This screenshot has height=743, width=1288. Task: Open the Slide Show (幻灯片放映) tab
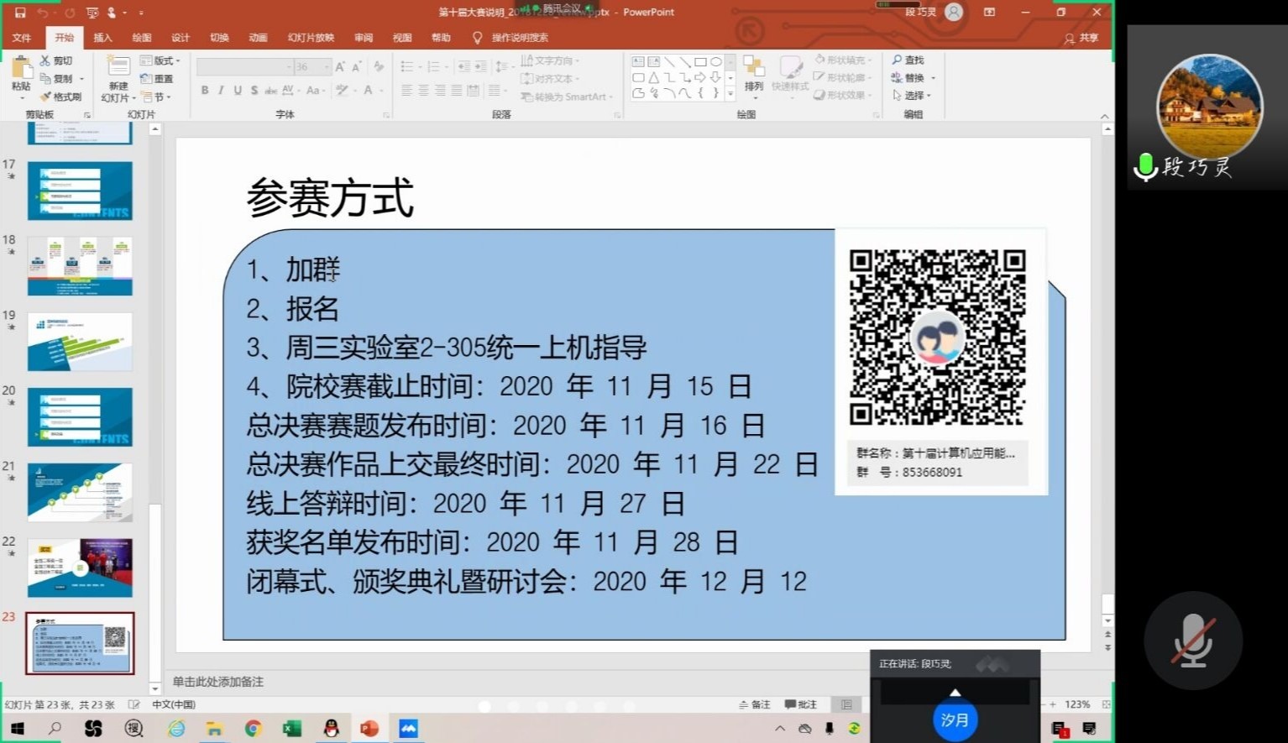tap(311, 38)
